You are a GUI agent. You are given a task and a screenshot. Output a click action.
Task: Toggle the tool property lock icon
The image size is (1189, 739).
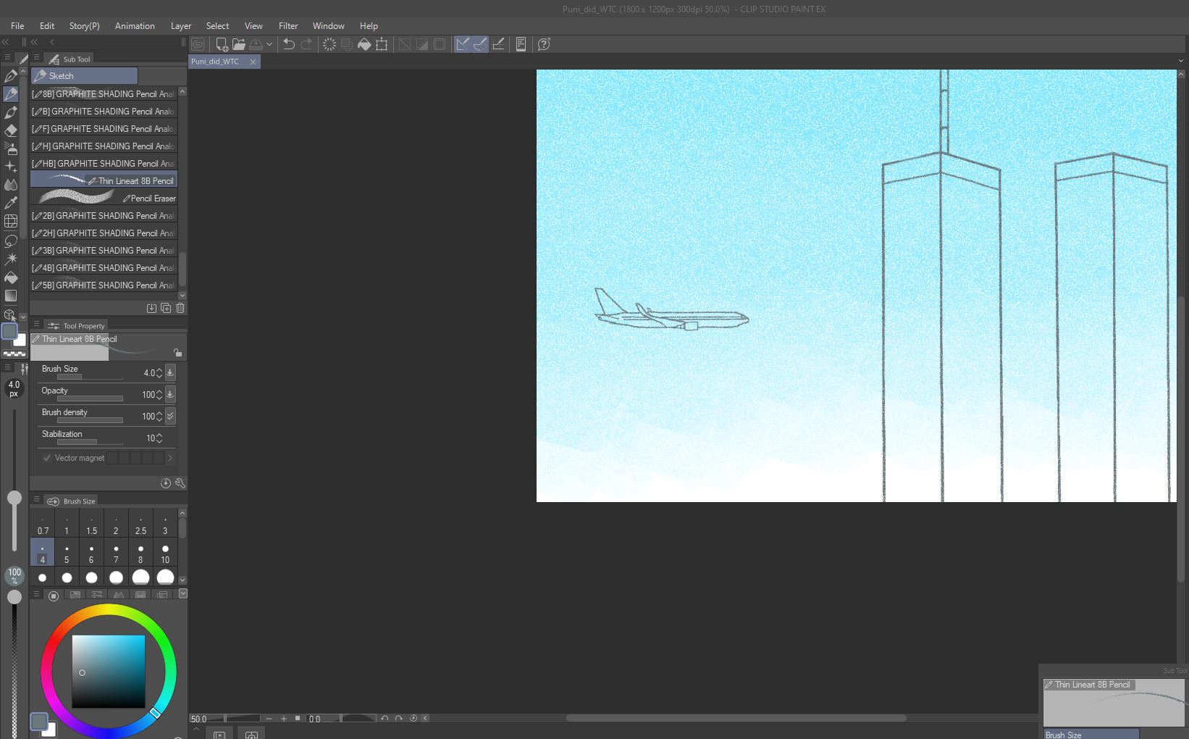click(177, 353)
